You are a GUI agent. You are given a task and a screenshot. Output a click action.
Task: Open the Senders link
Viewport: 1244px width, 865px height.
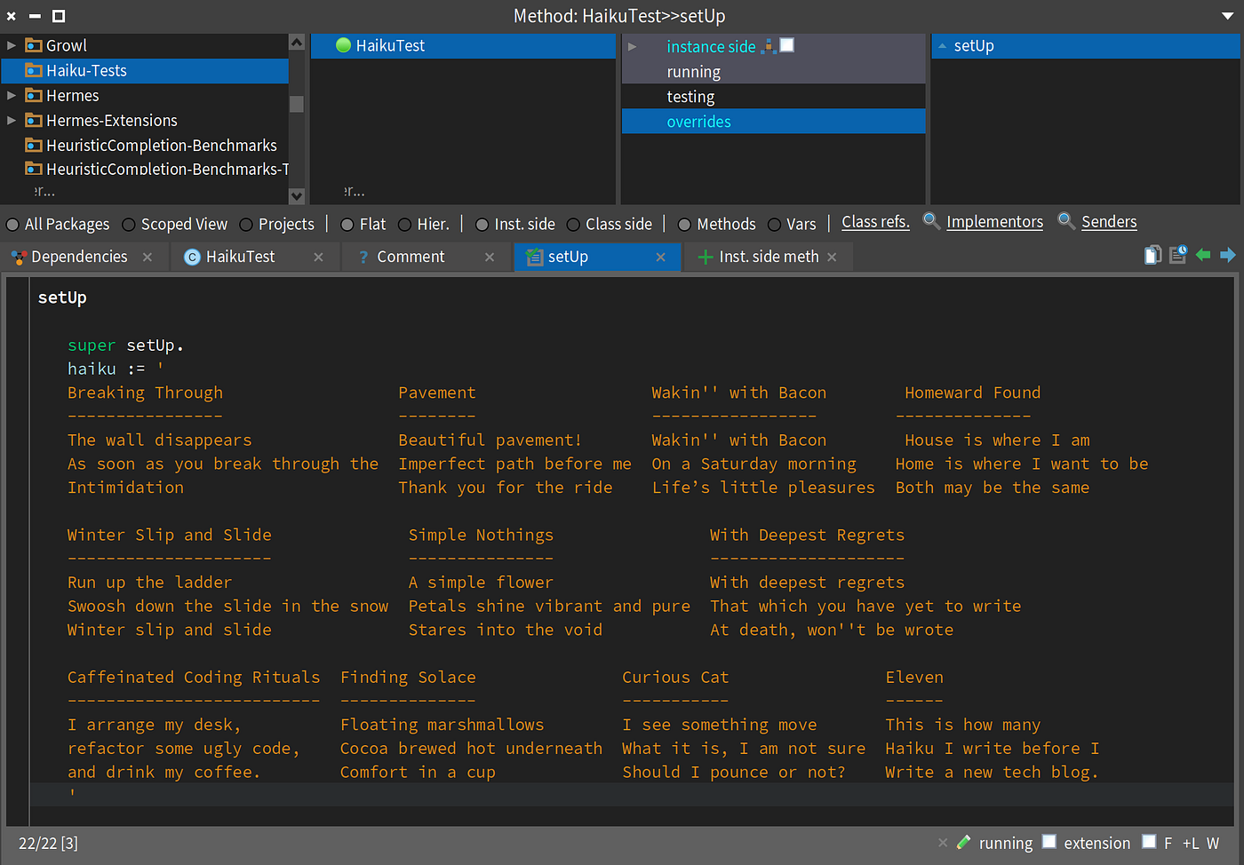(1109, 222)
